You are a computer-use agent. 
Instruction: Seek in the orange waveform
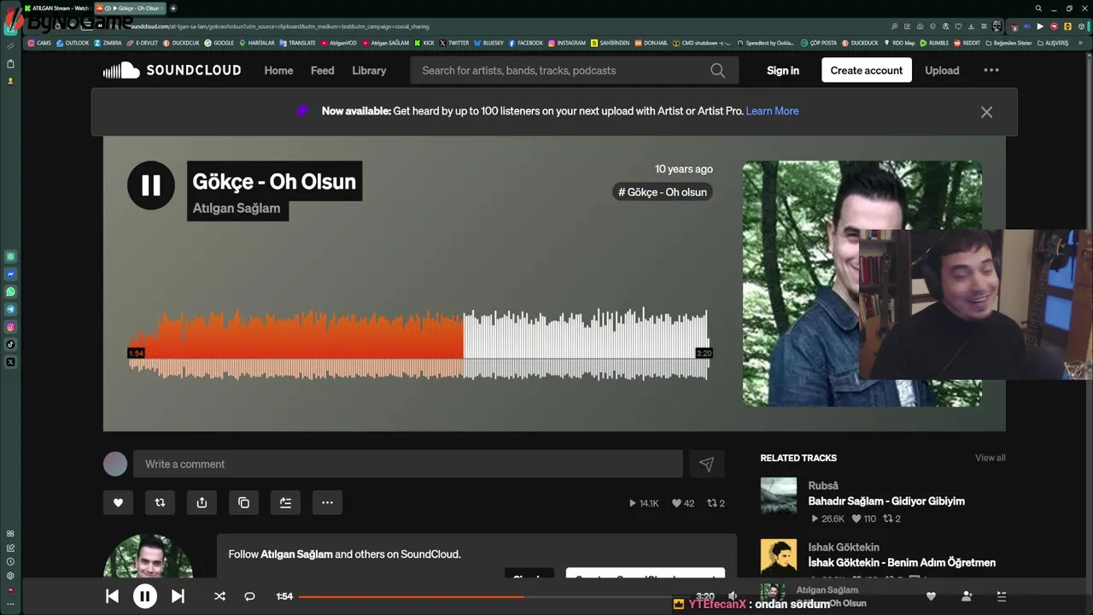pos(295,346)
